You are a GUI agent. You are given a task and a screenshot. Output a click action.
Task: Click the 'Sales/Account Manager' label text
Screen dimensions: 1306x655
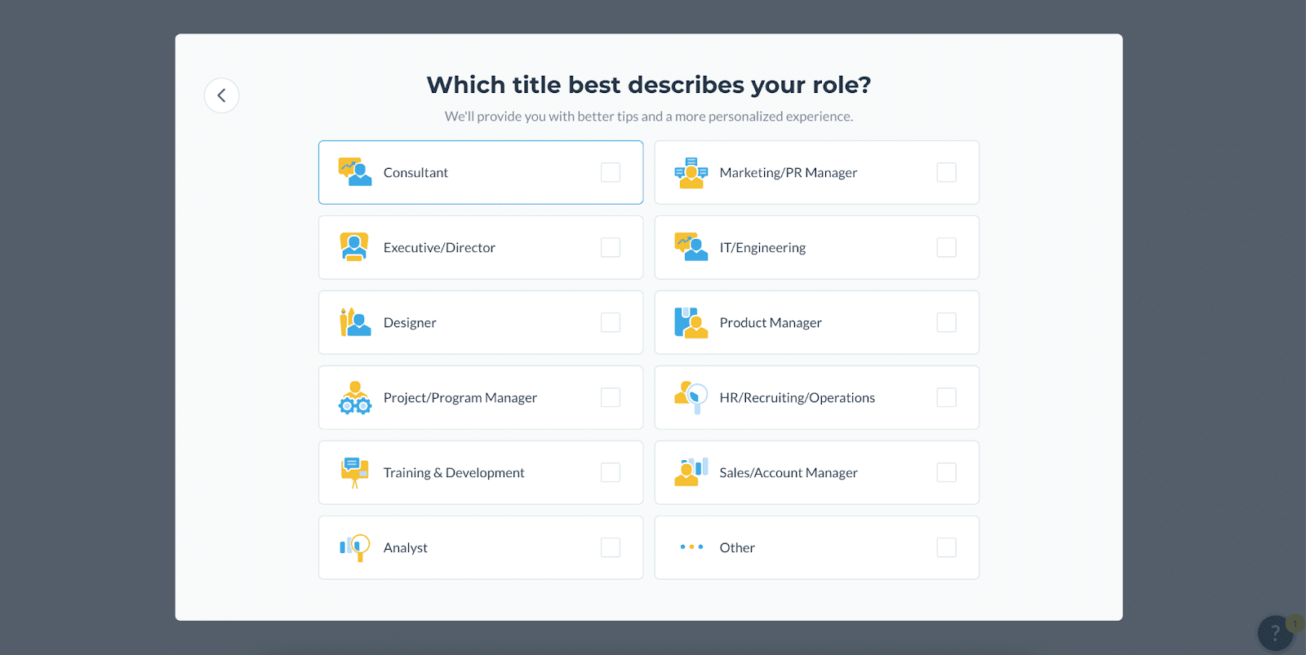(788, 473)
